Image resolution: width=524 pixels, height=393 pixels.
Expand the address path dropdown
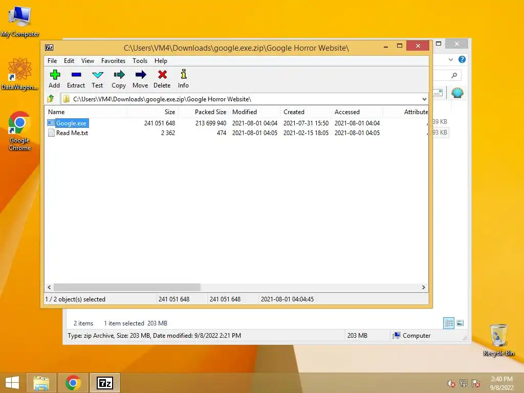pyautogui.click(x=424, y=99)
